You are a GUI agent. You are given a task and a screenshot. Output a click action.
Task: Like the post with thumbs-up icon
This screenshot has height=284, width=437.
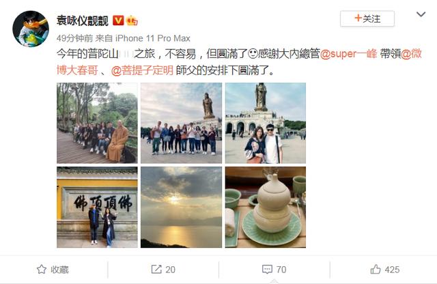coord(376,269)
